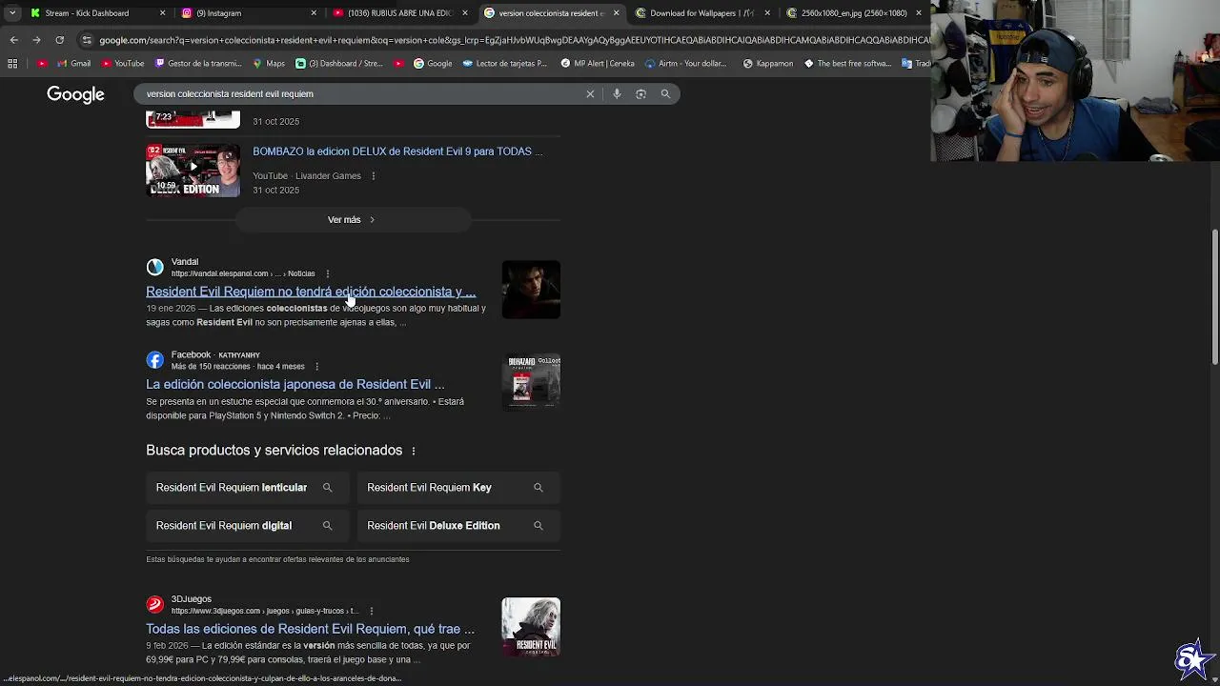Search related Resident Evil Requiem digital
1220x686 pixels.
click(x=247, y=526)
